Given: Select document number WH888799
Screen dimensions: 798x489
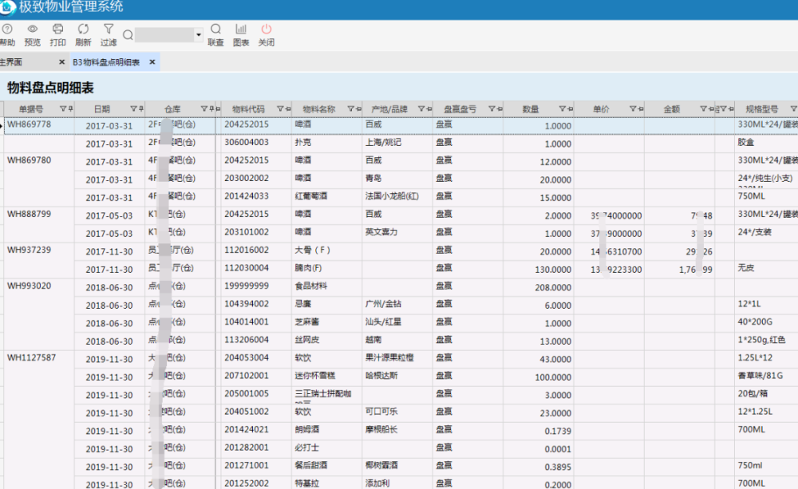Looking at the screenshot, I should 29,214.
